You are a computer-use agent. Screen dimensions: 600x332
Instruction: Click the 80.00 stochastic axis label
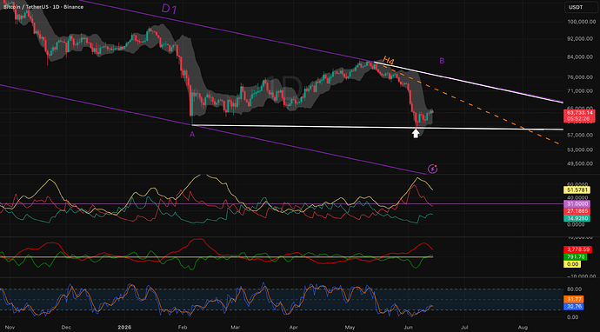(x=575, y=289)
